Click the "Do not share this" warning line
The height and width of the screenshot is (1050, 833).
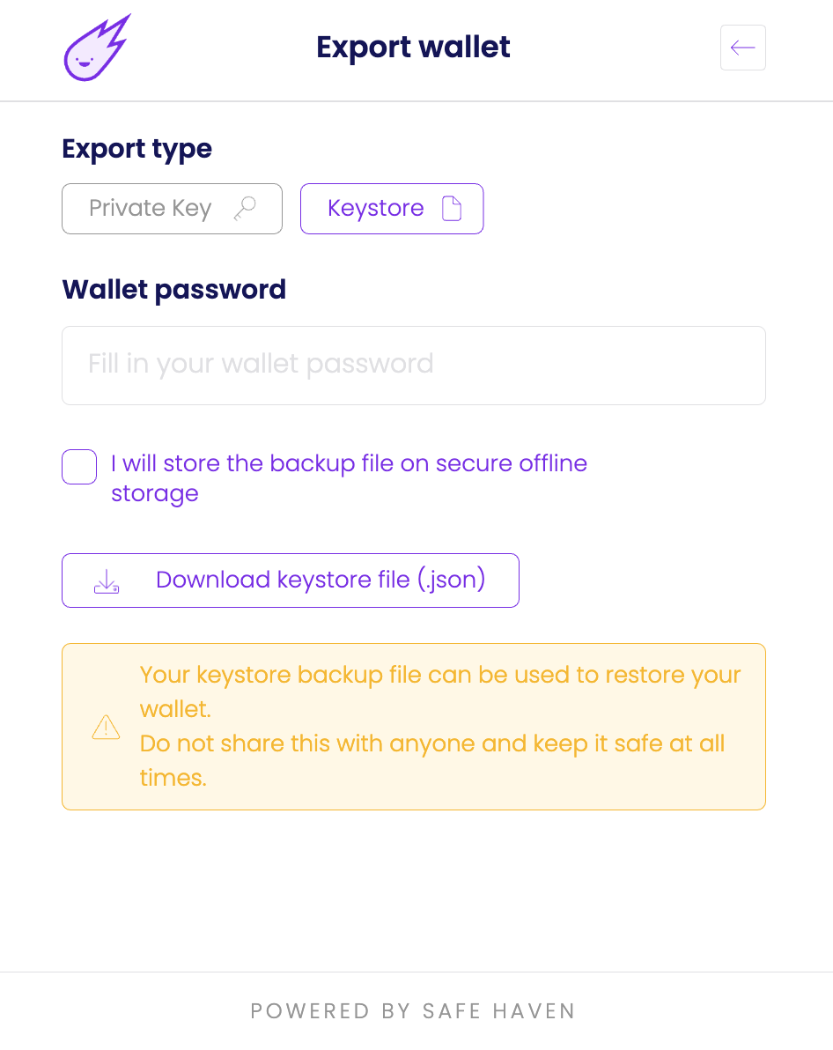(x=431, y=743)
